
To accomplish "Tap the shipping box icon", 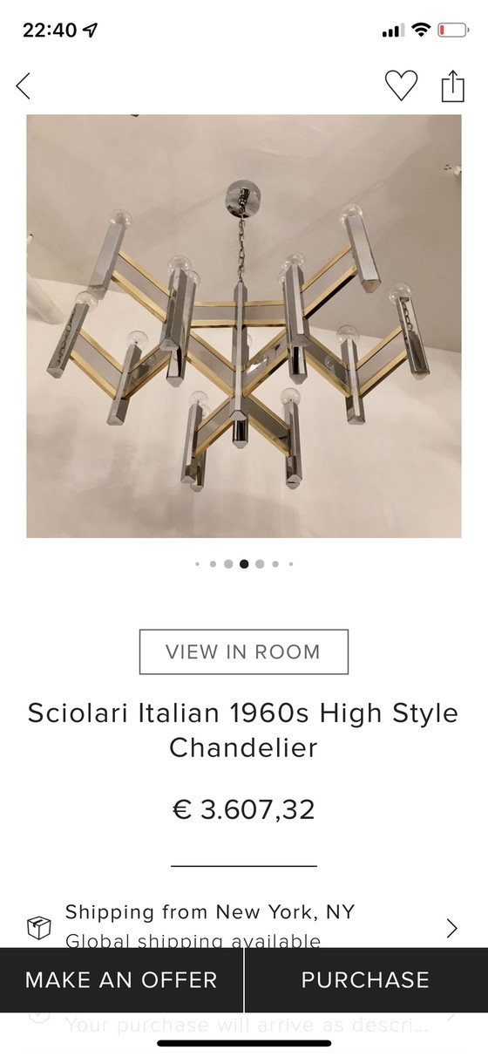I will [x=39, y=928].
